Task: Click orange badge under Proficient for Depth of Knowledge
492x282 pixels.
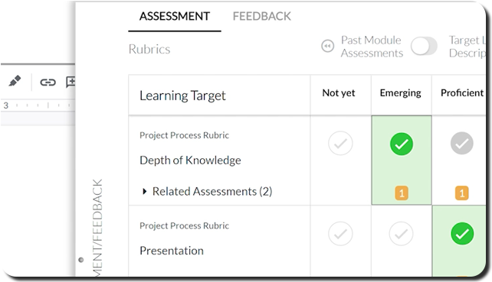Action: 462,193
